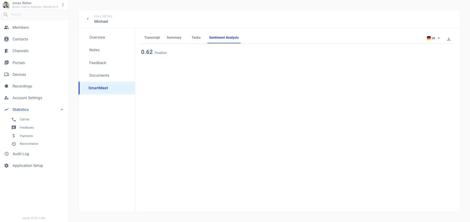Open the three-dot user menu
This screenshot has height=222, width=470.
click(63, 5)
